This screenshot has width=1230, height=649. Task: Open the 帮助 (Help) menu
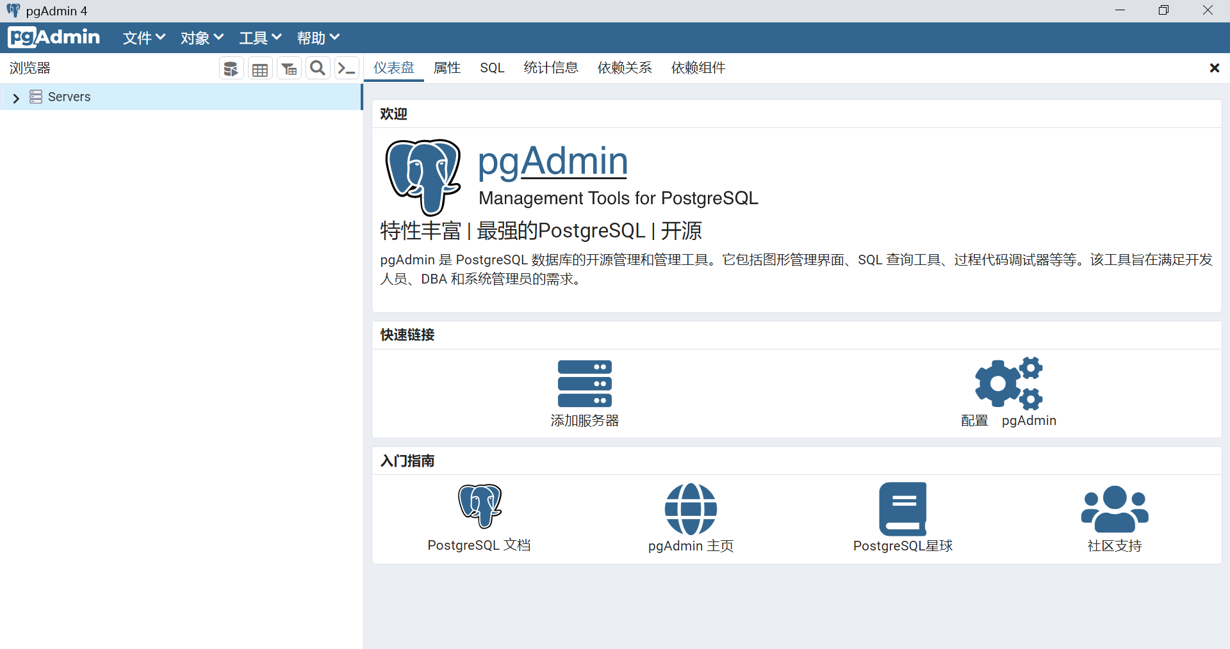coord(318,38)
